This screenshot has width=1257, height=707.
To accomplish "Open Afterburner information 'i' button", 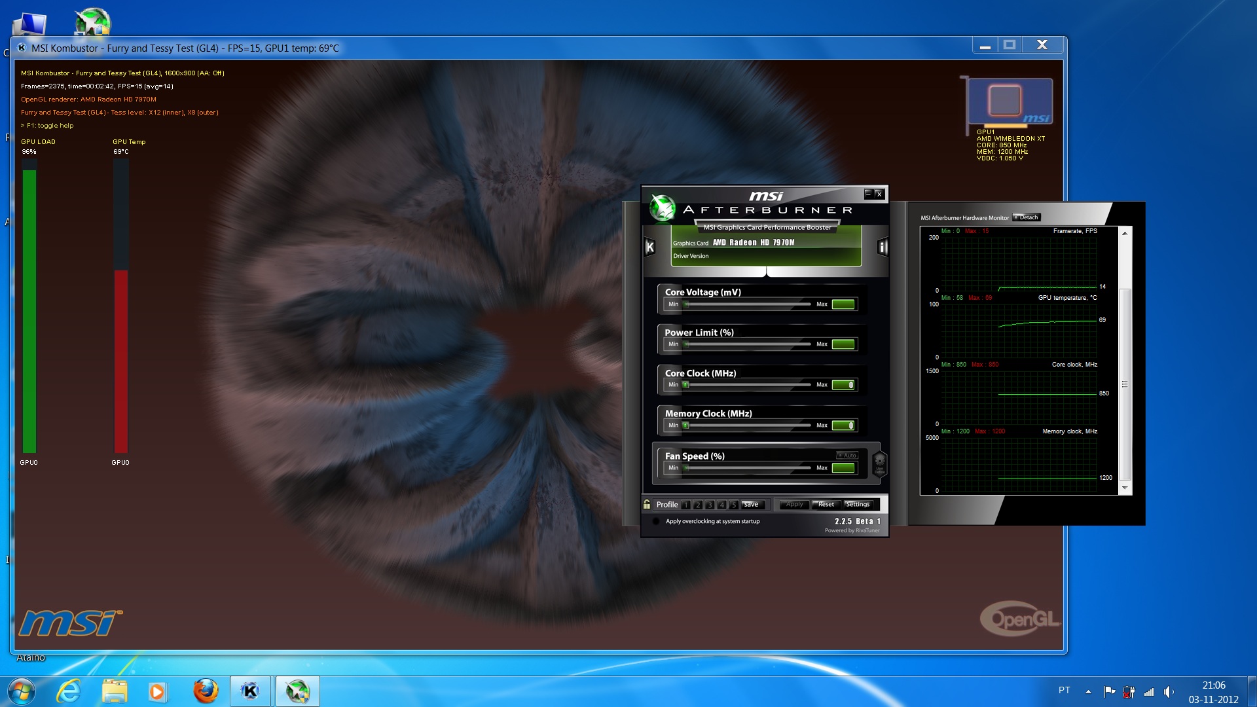I will [882, 247].
